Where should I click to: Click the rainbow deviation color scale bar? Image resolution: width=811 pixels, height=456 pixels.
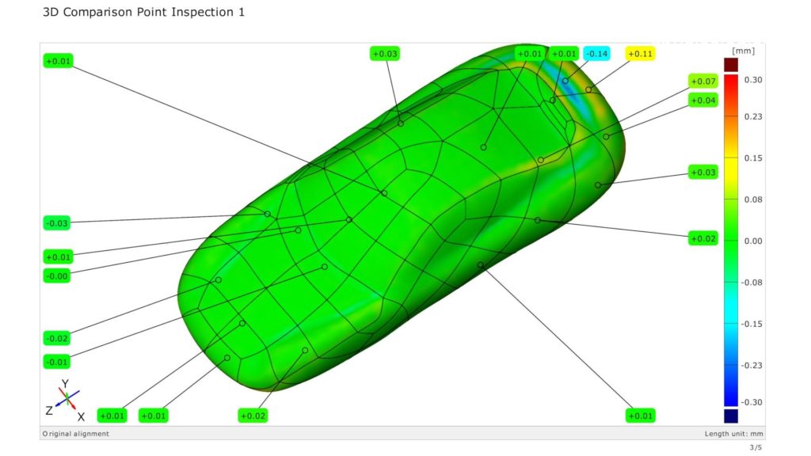[731, 241]
